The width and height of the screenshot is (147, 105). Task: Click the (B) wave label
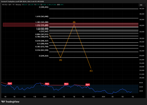[74, 22]
